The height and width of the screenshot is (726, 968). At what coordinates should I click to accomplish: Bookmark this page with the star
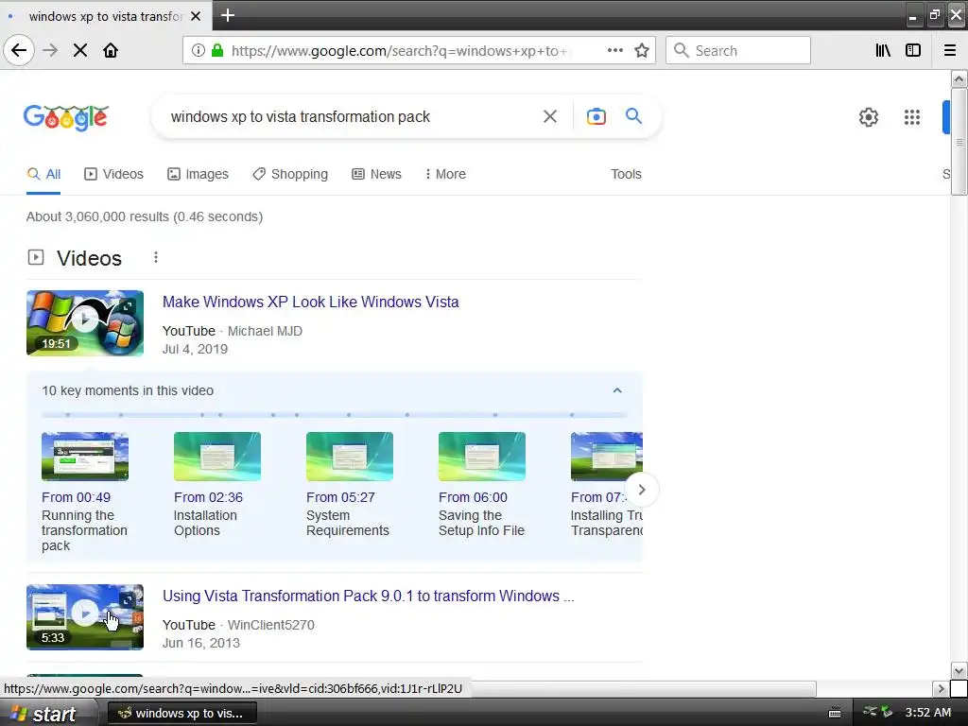pos(642,50)
